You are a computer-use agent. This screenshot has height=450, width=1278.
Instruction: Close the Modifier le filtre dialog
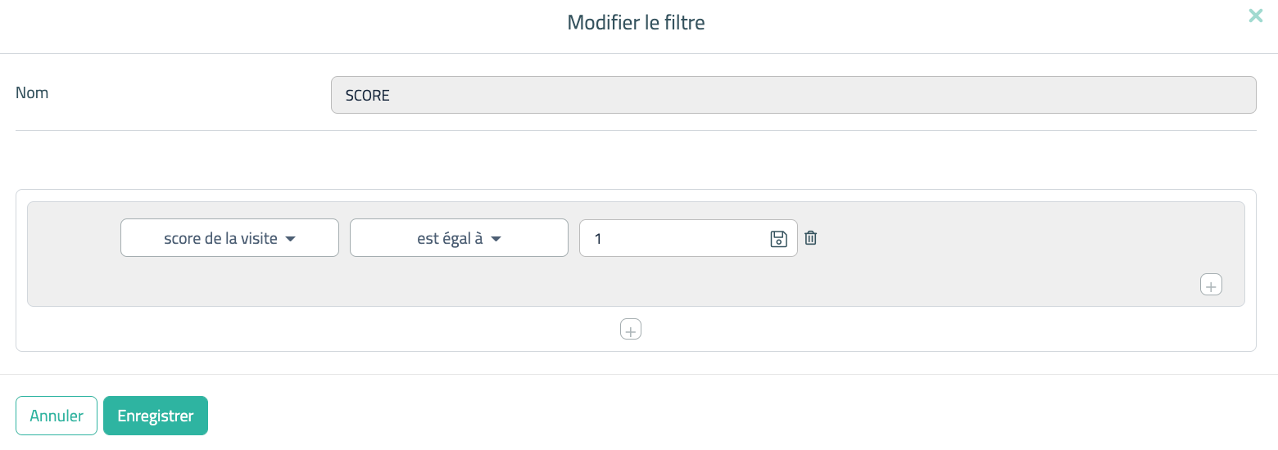click(x=1255, y=16)
